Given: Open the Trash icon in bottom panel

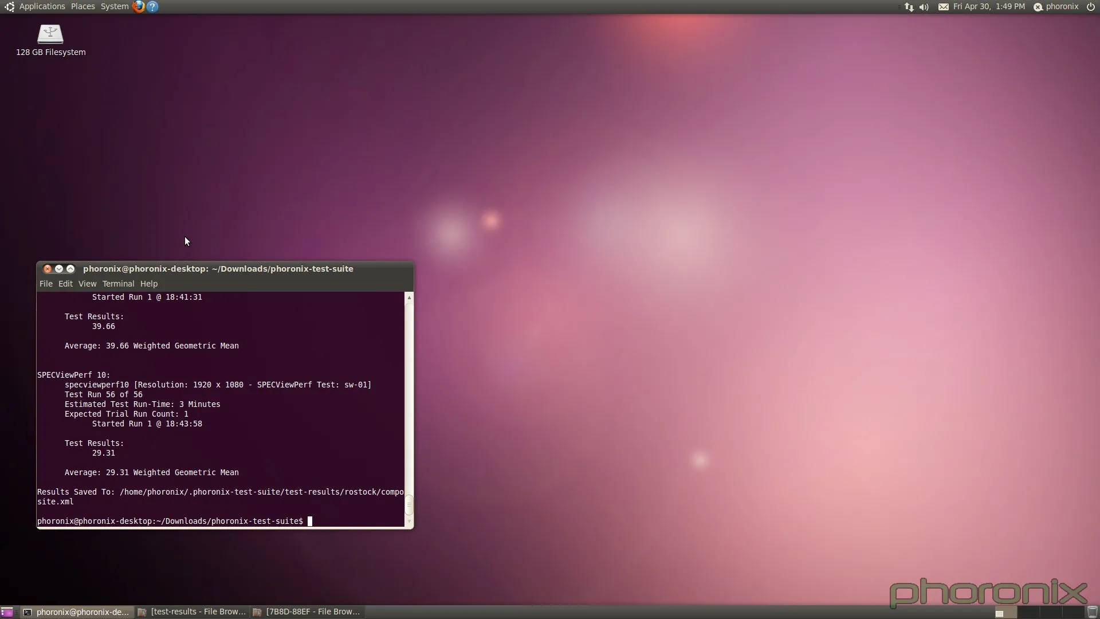Looking at the screenshot, I should [x=1092, y=612].
